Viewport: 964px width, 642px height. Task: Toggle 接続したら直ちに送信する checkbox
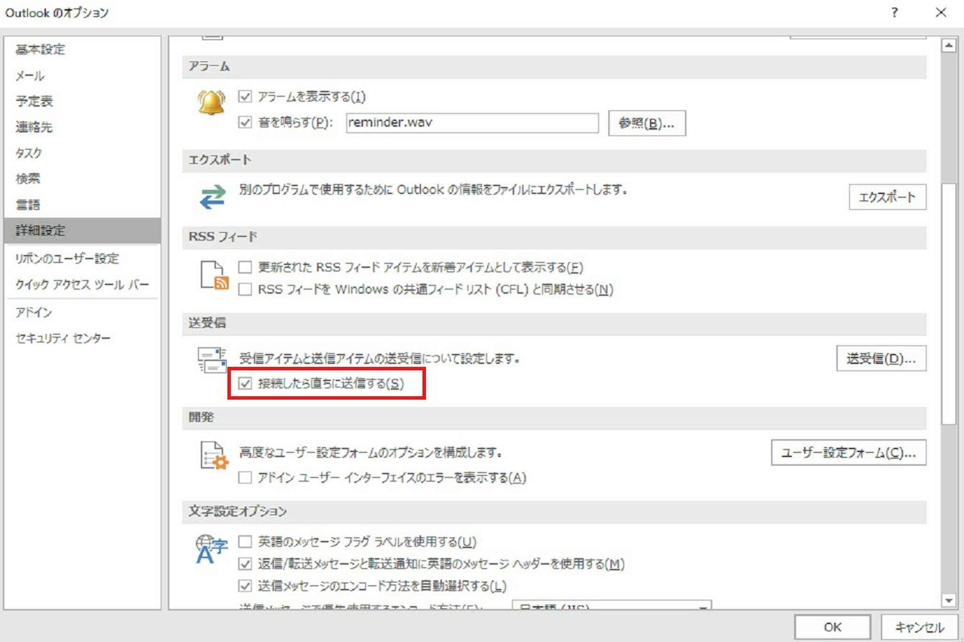pyautogui.click(x=245, y=384)
